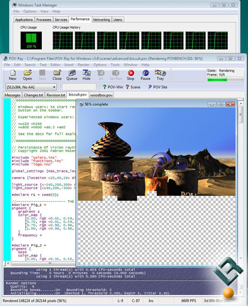
Task: Click the command line input field
Action: (79, 87)
